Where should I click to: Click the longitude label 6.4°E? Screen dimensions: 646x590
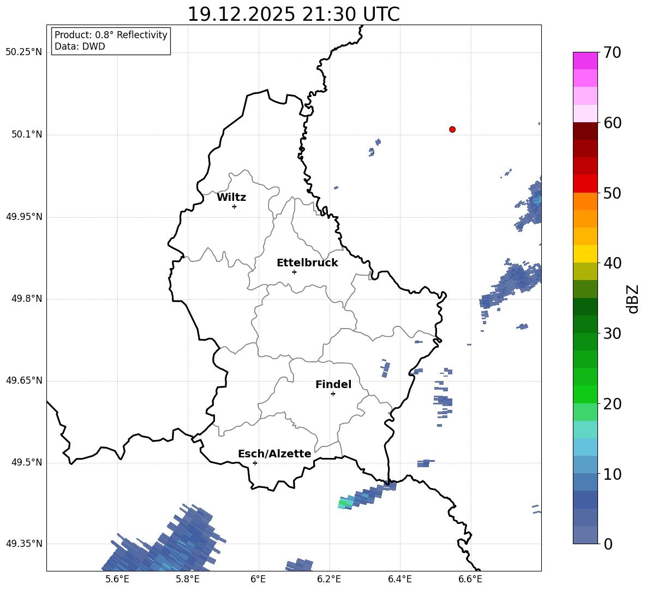[399, 579]
